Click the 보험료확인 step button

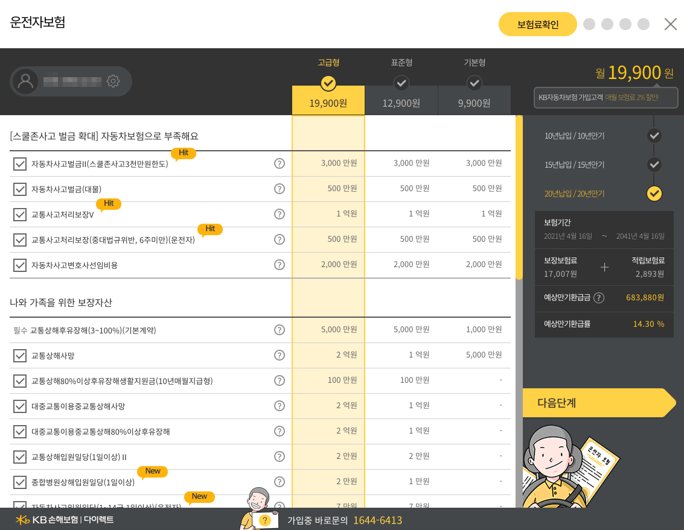[x=537, y=25]
